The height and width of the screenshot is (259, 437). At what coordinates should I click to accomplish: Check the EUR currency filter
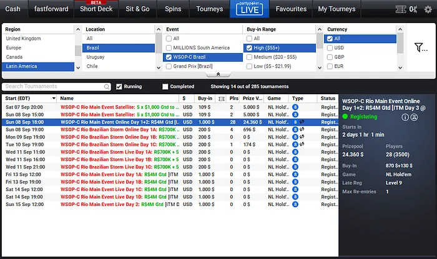[330, 66]
